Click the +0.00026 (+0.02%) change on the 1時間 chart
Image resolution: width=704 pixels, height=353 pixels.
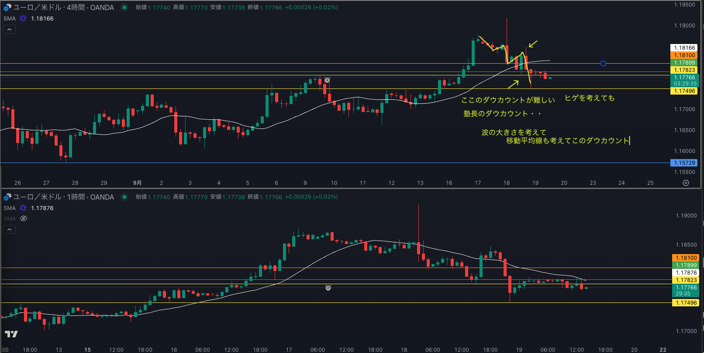point(311,197)
